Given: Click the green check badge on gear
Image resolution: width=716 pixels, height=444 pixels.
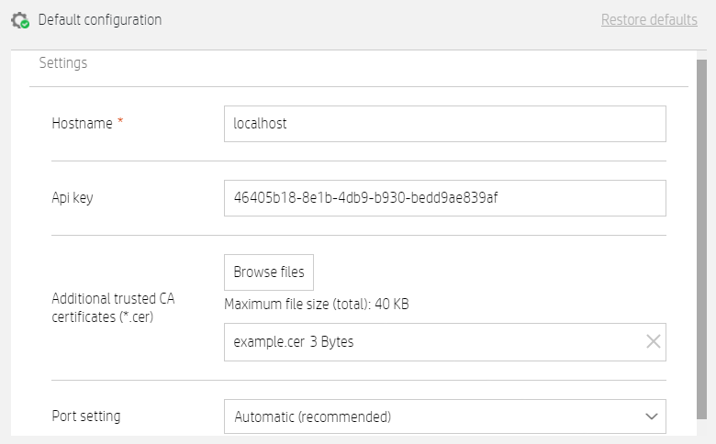Looking at the screenshot, I should tap(25, 25).
